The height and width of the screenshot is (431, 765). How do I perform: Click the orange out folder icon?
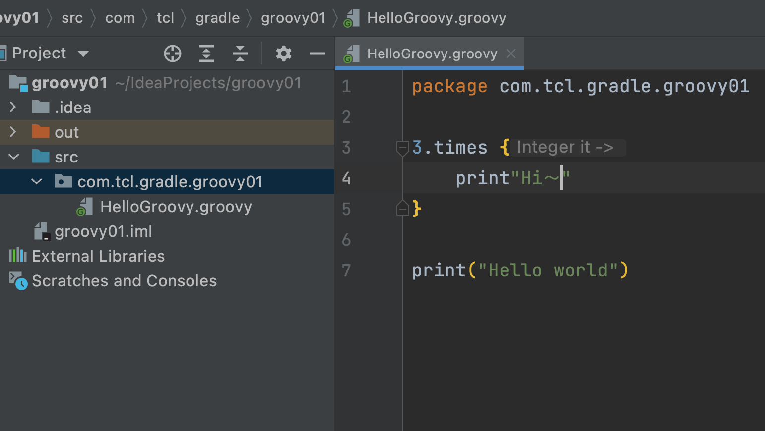click(40, 132)
